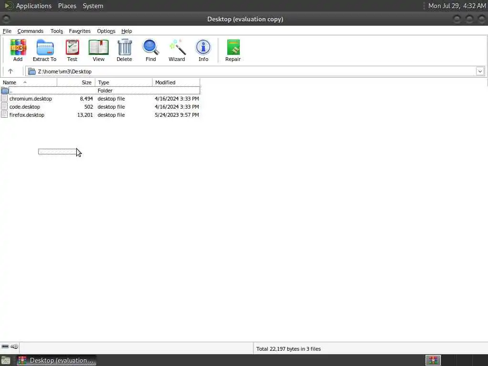
Task: Click the Total 22,197 bytes status text
Action: click(288, 349)
